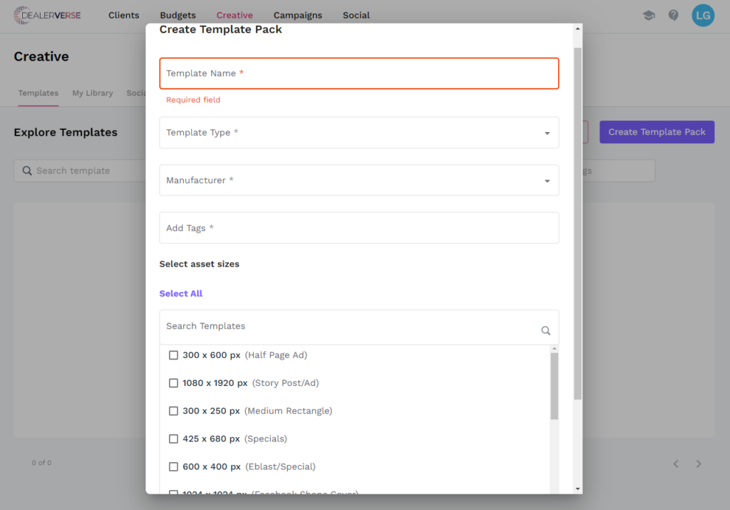
Task: Click the magnifier icon in Search Templates
Action: pyautogui.click(x=545, y=330)
